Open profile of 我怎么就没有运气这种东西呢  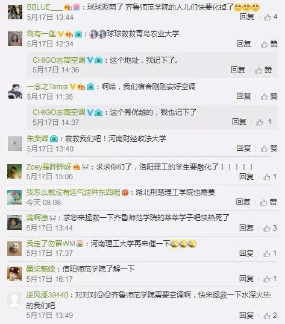point(73,192)
